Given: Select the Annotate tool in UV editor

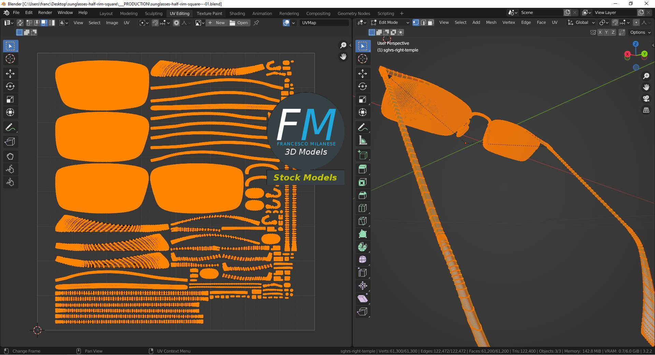Looking at the screenshot, I should [10, 128].
